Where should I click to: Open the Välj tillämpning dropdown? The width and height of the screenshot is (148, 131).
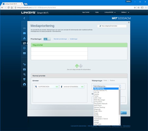point(107,86)
